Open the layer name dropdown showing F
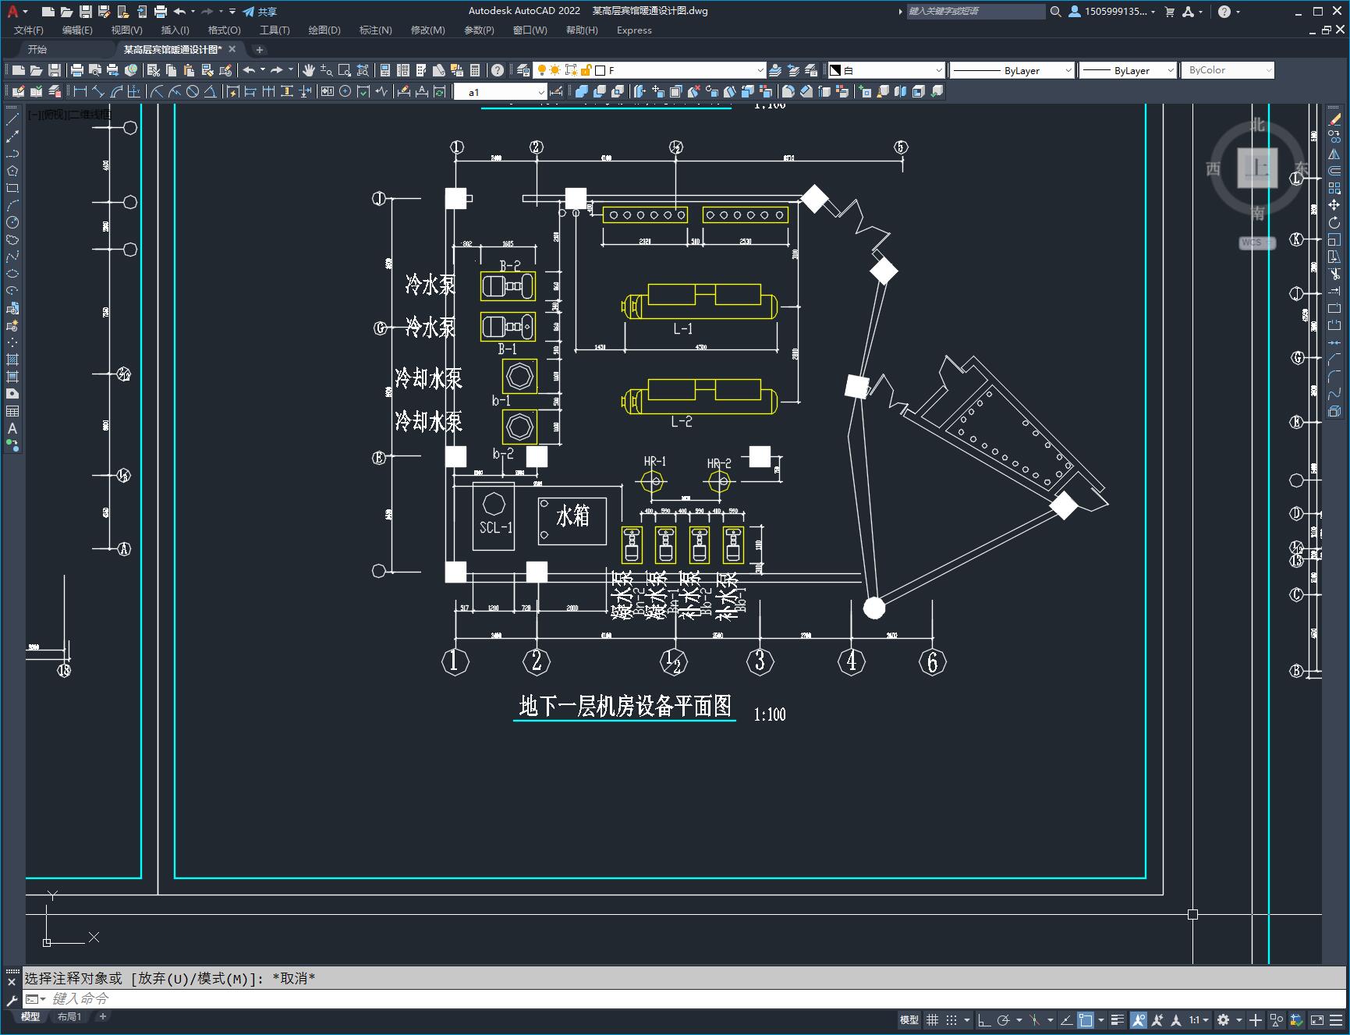The image size is (1350, 1035). coord(649,70)
